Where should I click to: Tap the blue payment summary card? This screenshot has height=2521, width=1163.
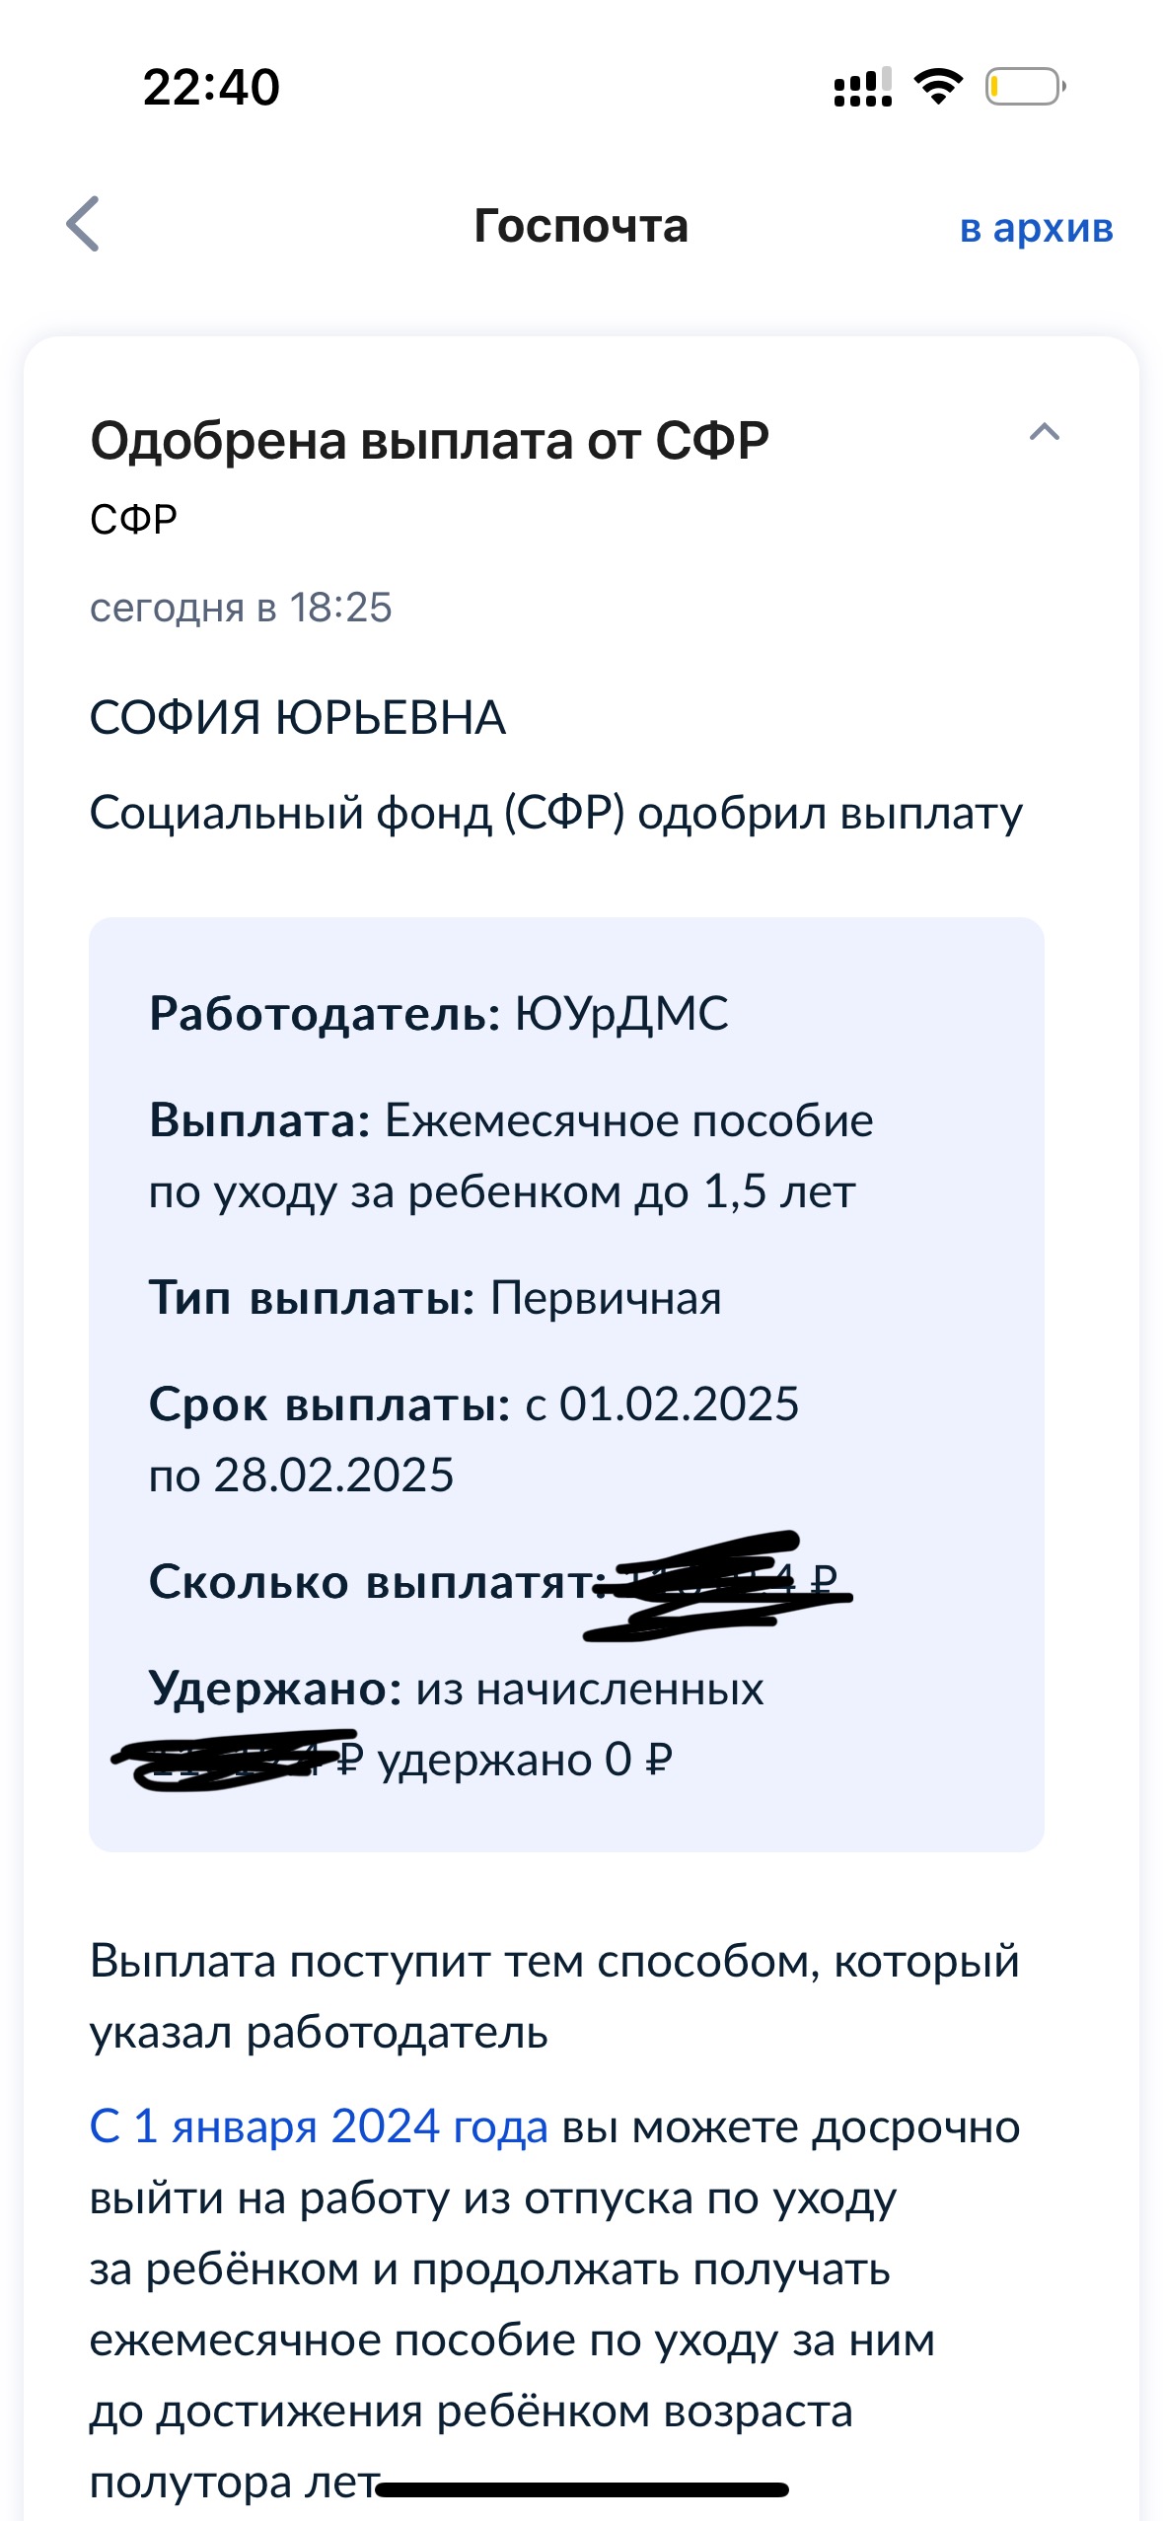pyautogui.click(x=565, y=1381)
